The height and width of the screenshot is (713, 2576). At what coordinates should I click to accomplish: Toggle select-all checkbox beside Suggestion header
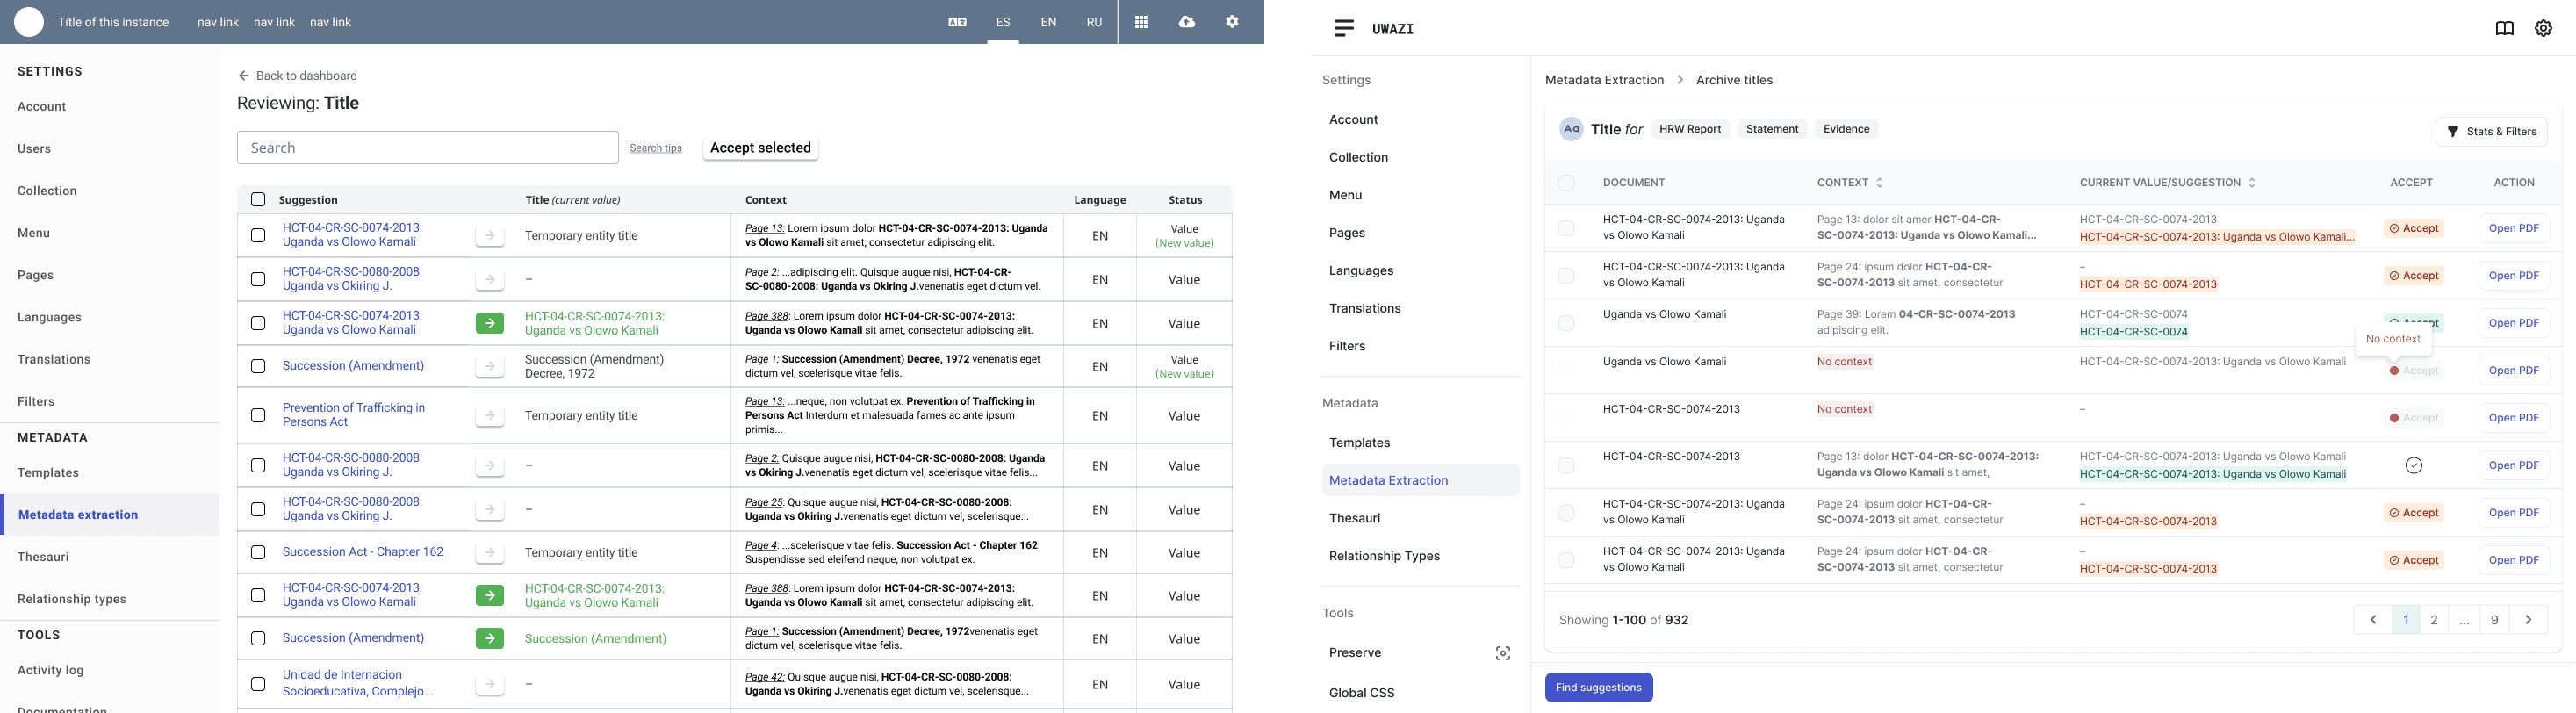(x=258, y=199)
